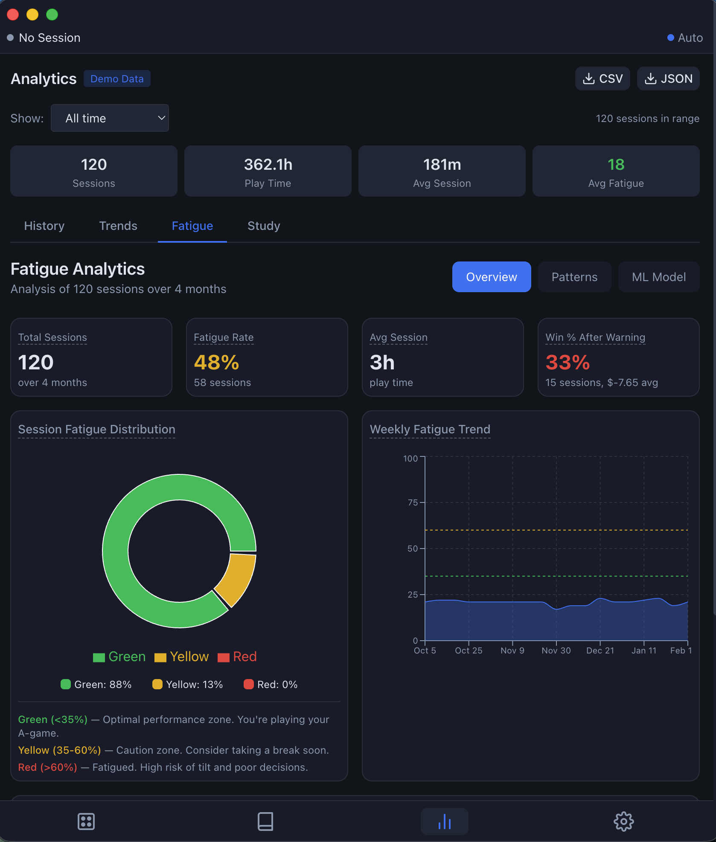Open Settings via the gear icon

(624, 821)
